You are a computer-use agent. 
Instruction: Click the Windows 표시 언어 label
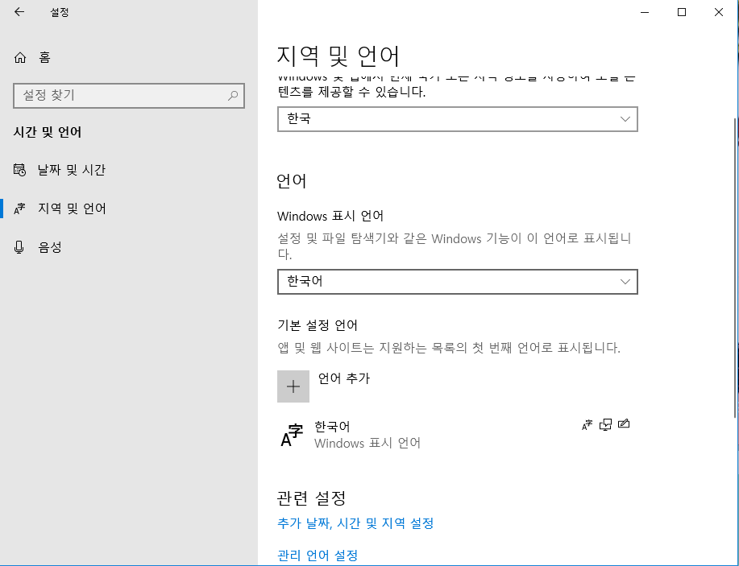click(330, 216)
